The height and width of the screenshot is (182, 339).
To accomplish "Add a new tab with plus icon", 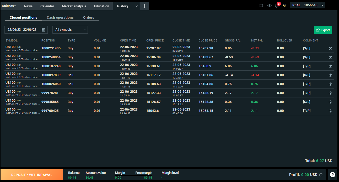I will (144, 6).
